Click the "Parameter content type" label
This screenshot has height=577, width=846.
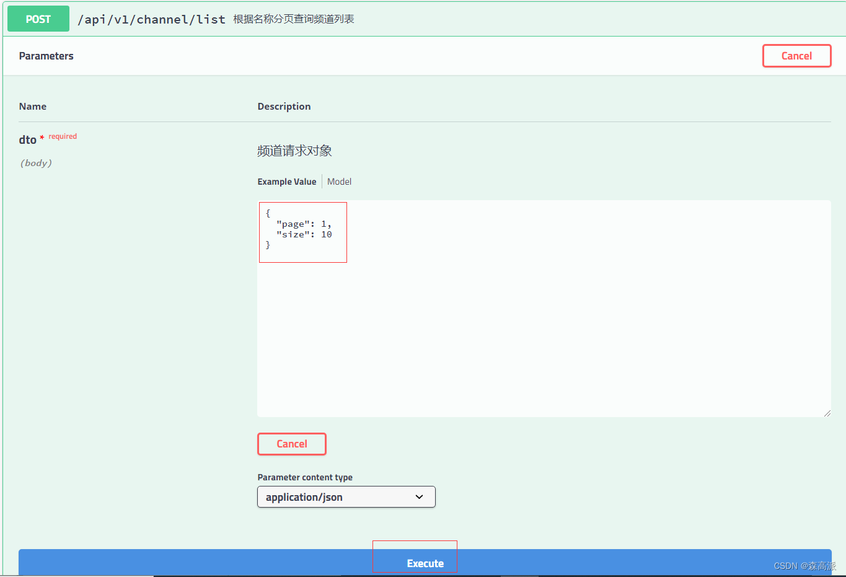coord(305,477)
